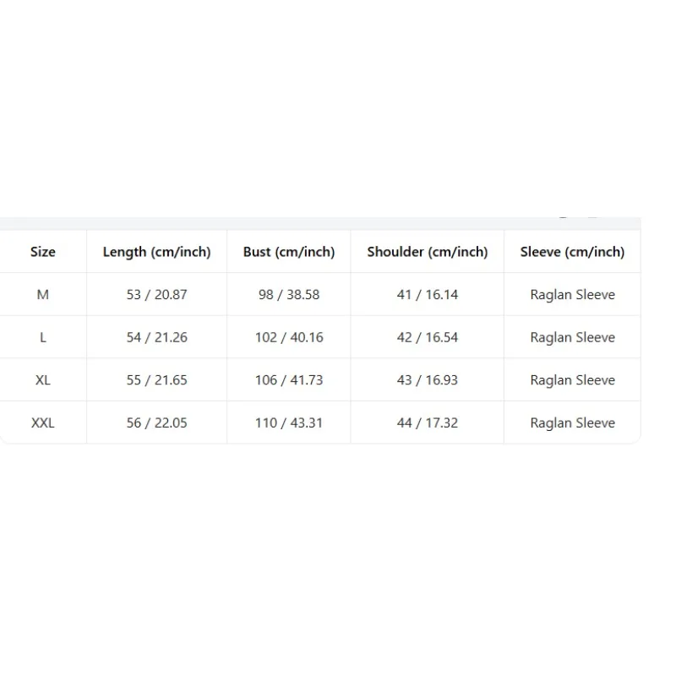Click length value 54 / 21.26

[x=156, y=337]
